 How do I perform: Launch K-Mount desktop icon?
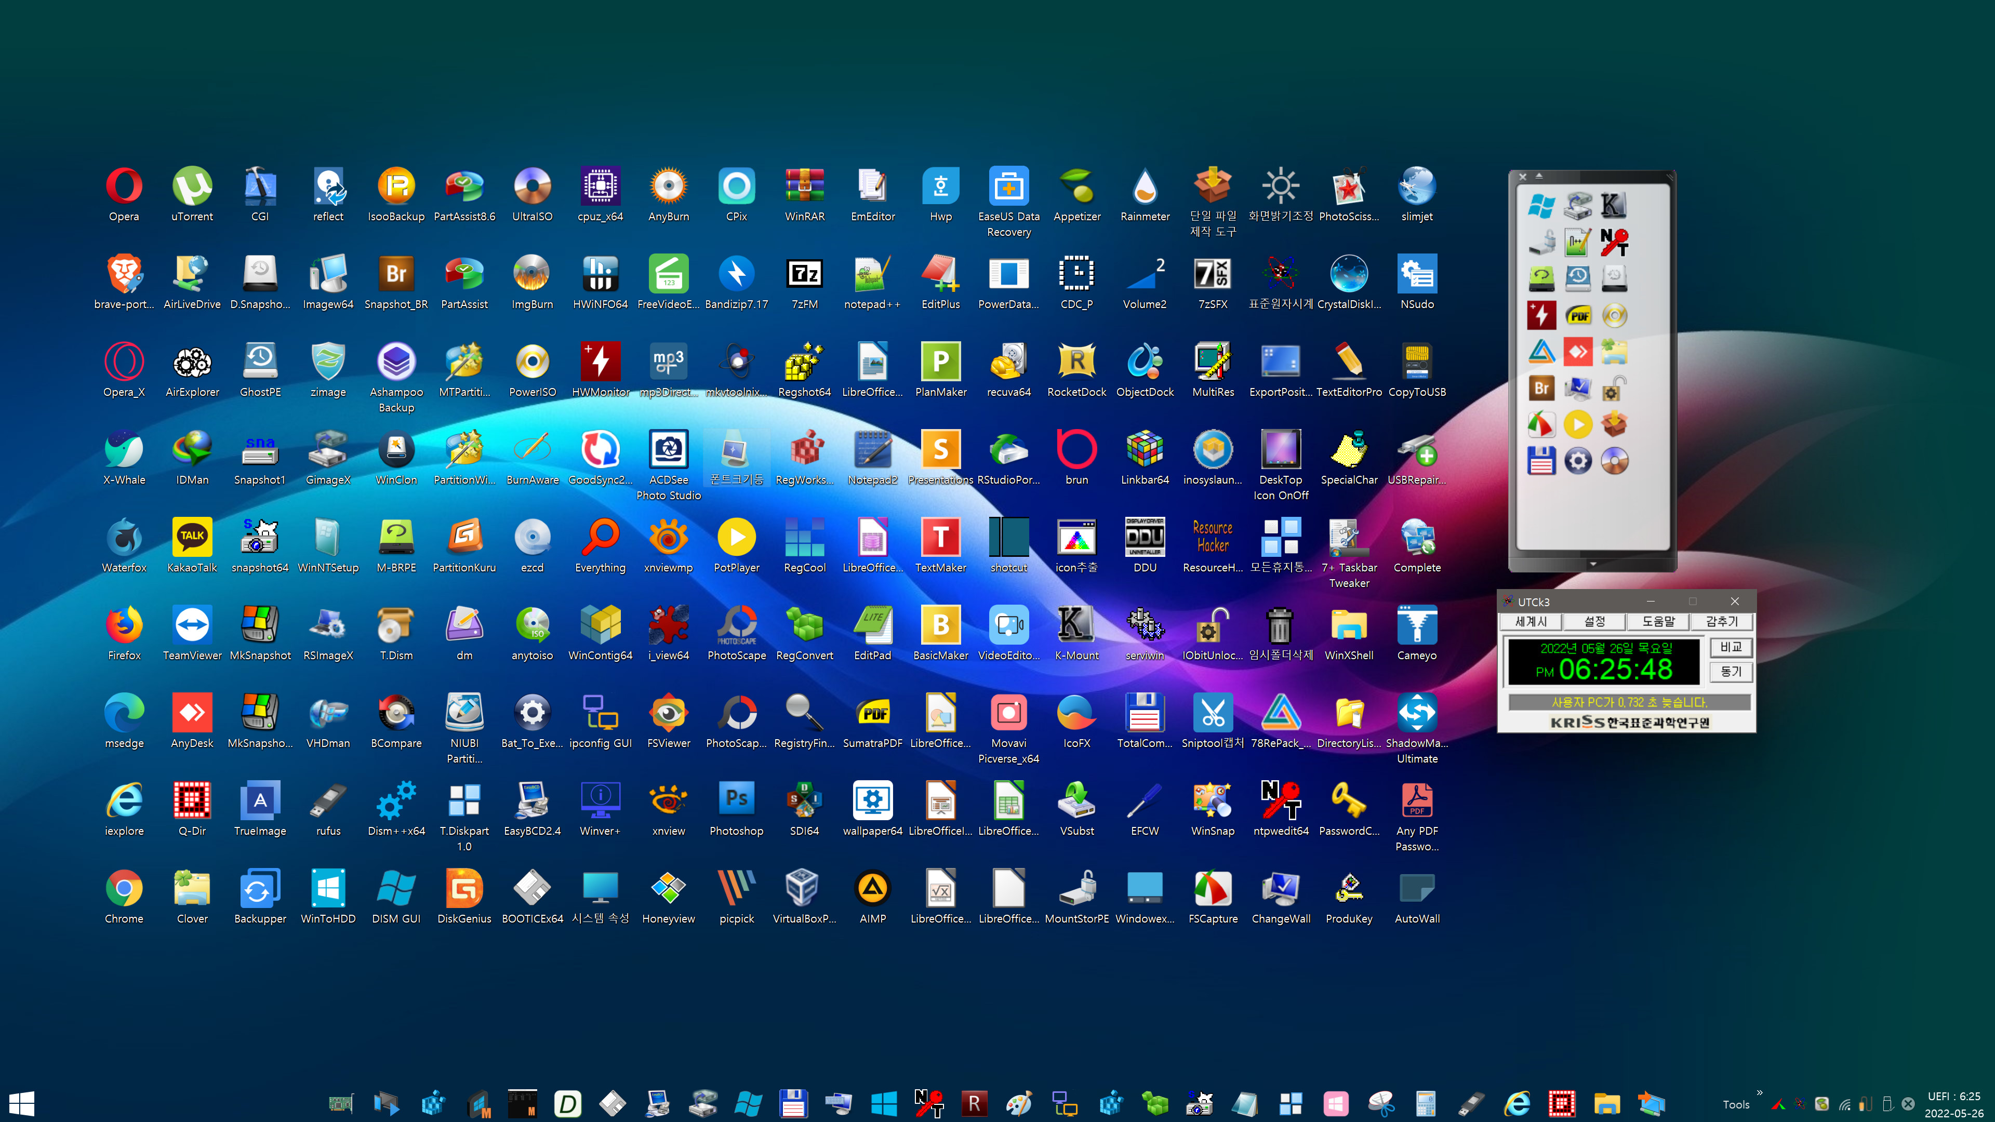1076,633
